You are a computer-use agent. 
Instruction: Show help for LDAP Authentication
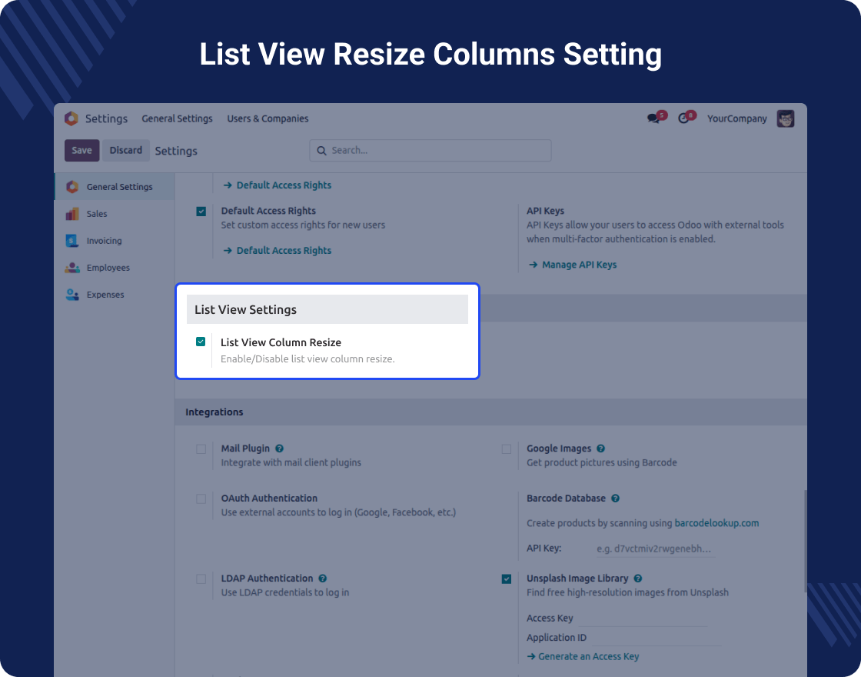(x=323, y=579)
